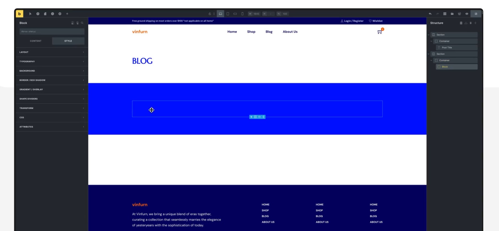Click the save disk button
Screen dimensions: 499x231
pos(476,14)
